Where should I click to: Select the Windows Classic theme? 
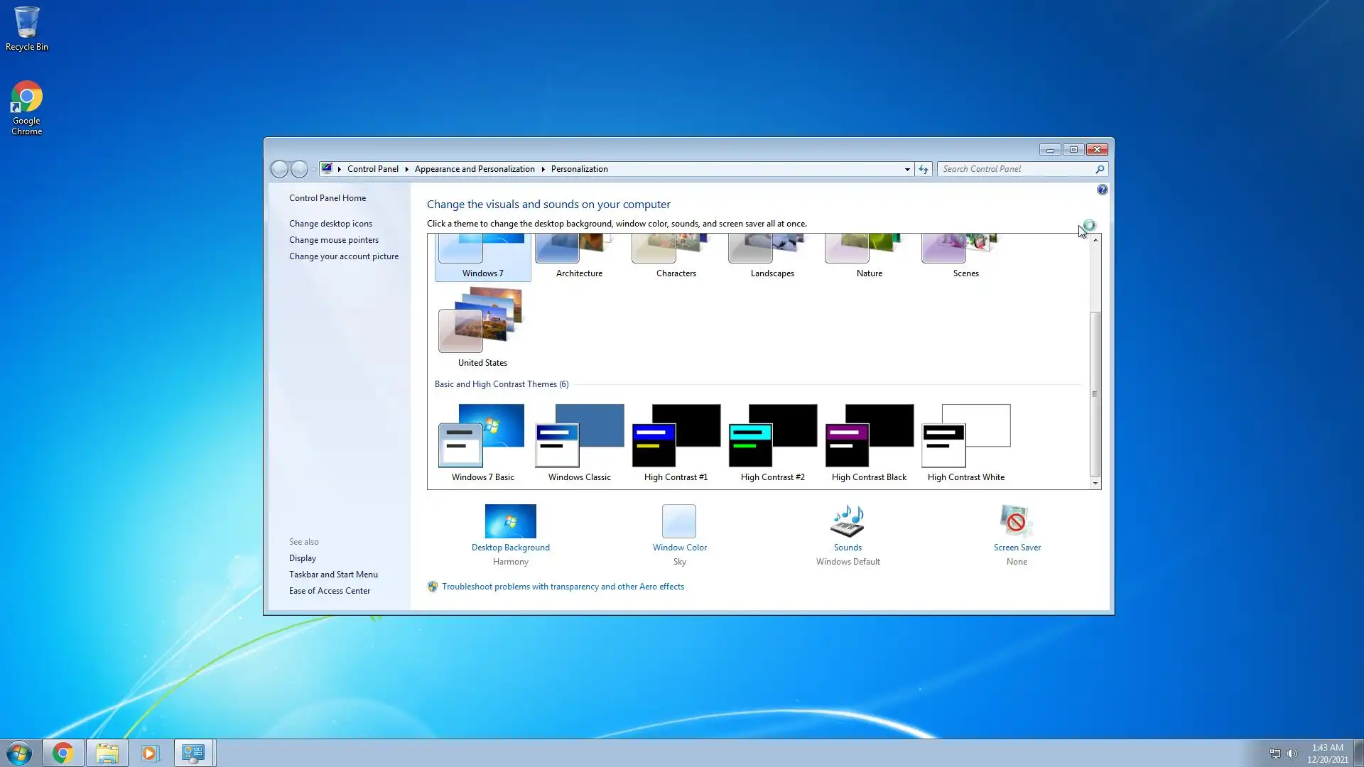(x=579, y=437)
